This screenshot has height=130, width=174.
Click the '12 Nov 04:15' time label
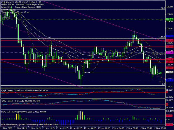(118, 128)
